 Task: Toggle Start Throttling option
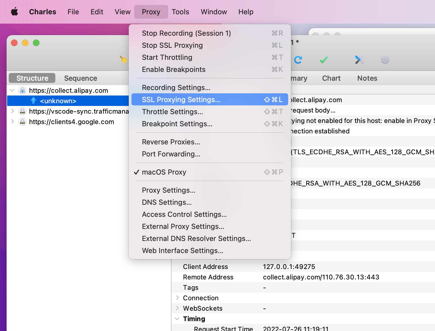(210, 57)
